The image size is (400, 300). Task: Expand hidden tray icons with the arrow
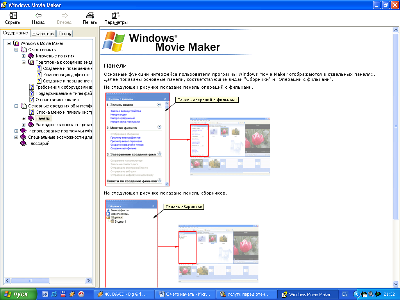(x=357, y=295)
